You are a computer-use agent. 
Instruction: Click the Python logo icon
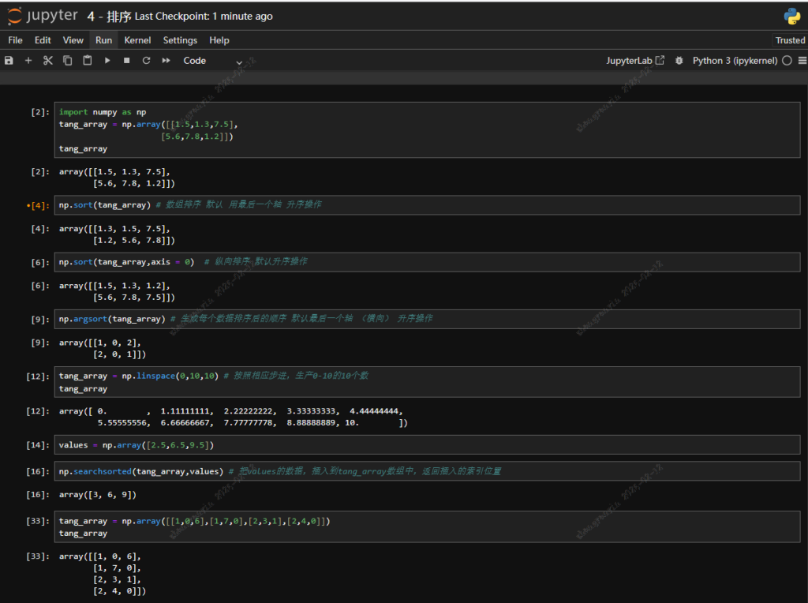(792, 16)
